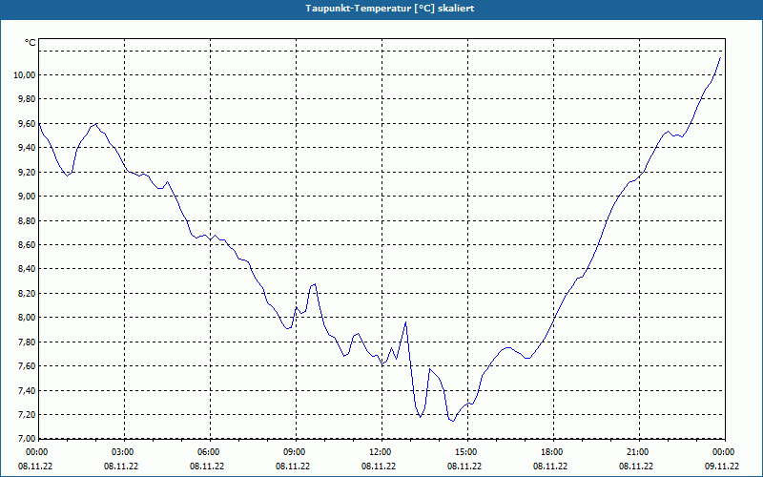
Task: Click the 08.11.22 date beneath 18:00
Action: (x=550, y=467)
